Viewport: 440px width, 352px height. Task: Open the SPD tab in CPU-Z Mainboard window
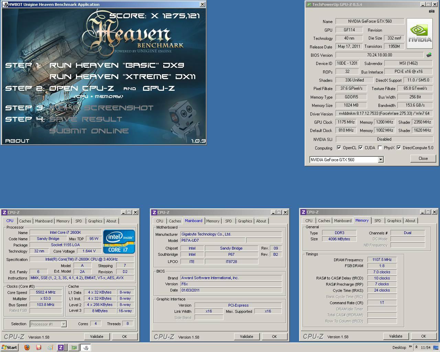click(229, 221)
